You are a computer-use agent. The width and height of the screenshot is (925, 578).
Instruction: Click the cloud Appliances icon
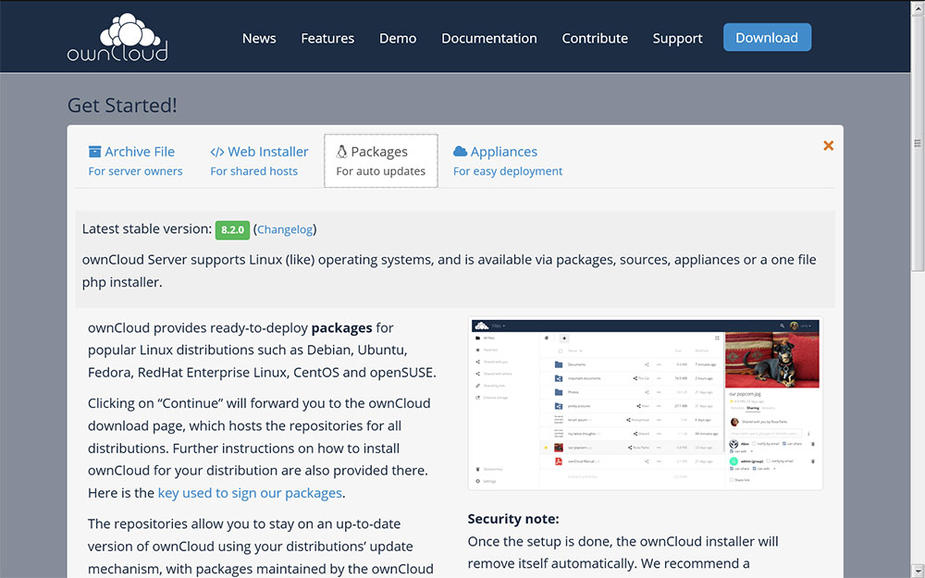460,152
